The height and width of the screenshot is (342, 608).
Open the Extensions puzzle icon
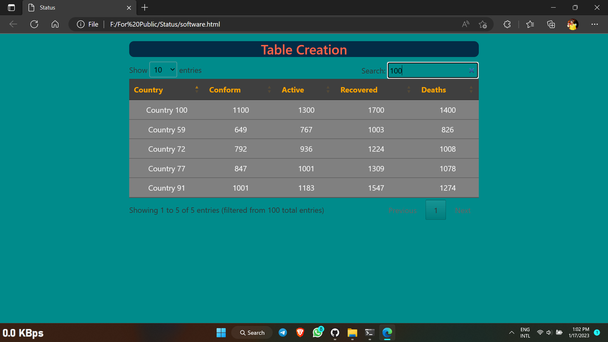pos(507,24)
